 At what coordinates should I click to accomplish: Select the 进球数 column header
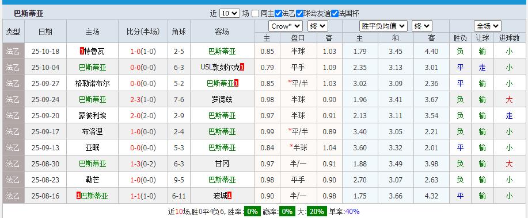click(x=509, y=38)
